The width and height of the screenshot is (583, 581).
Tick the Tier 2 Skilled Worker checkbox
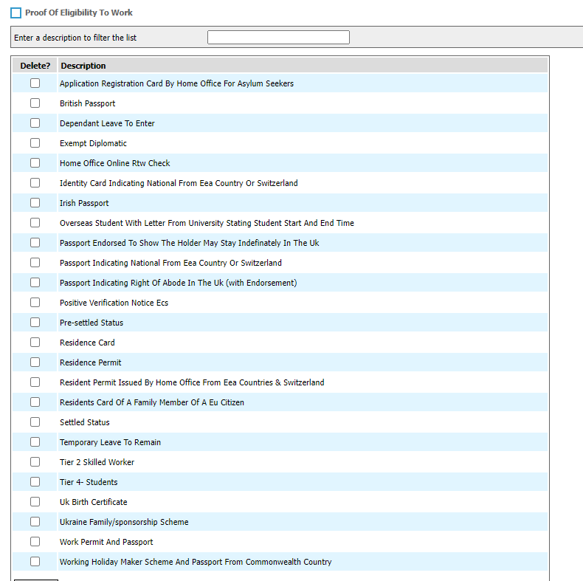point(35,462)
